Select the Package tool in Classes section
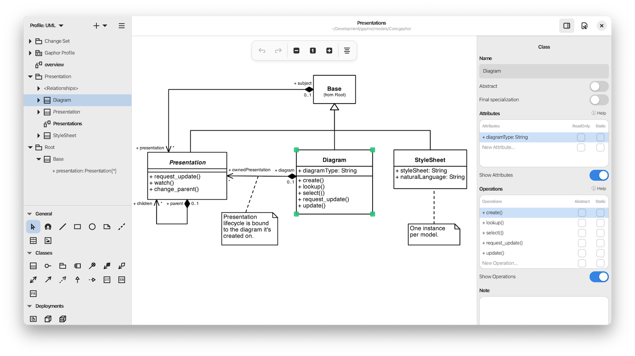Viewport: 635px width, 356px height. tap(63, 266)
